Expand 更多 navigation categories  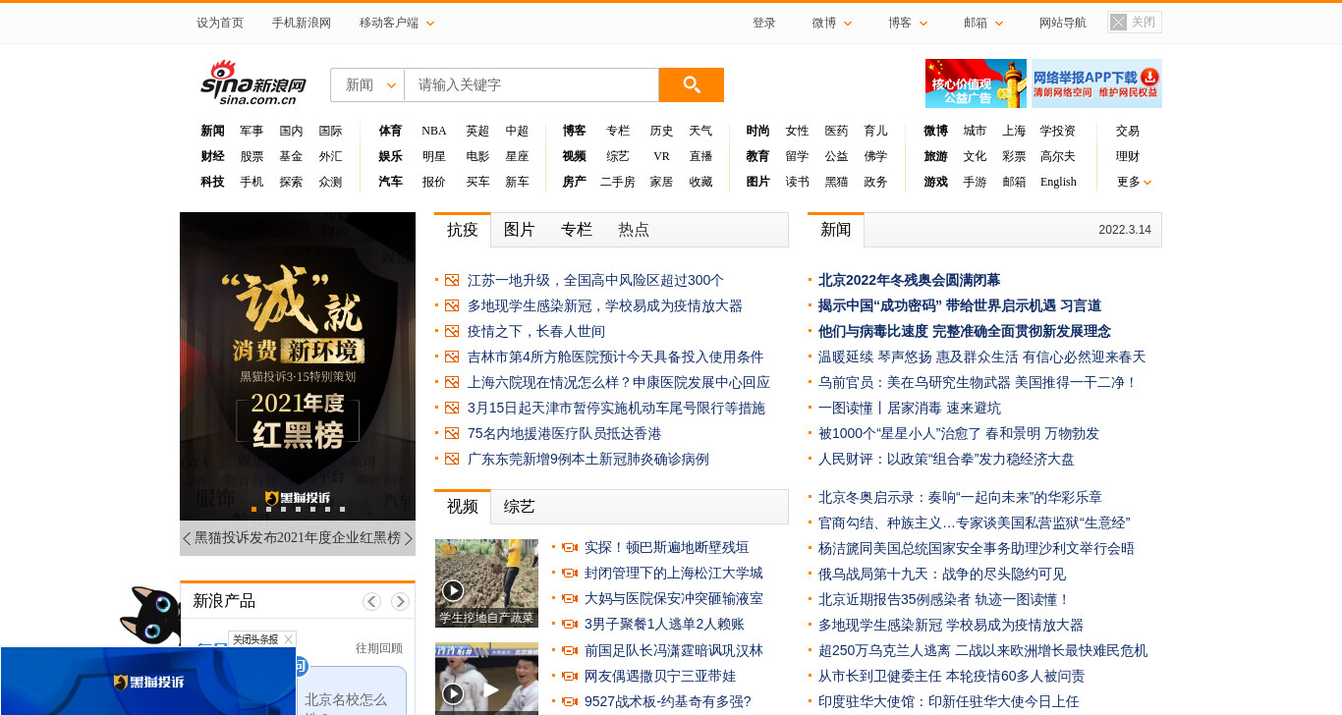(1134, 182)
